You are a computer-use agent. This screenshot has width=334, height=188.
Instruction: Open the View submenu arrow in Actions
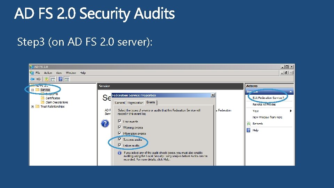coord(291,111)
